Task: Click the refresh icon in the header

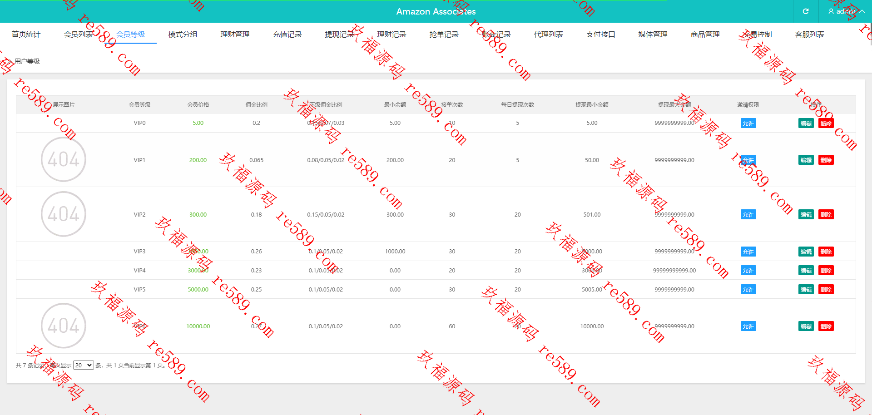Action: [x=806, y=11]
